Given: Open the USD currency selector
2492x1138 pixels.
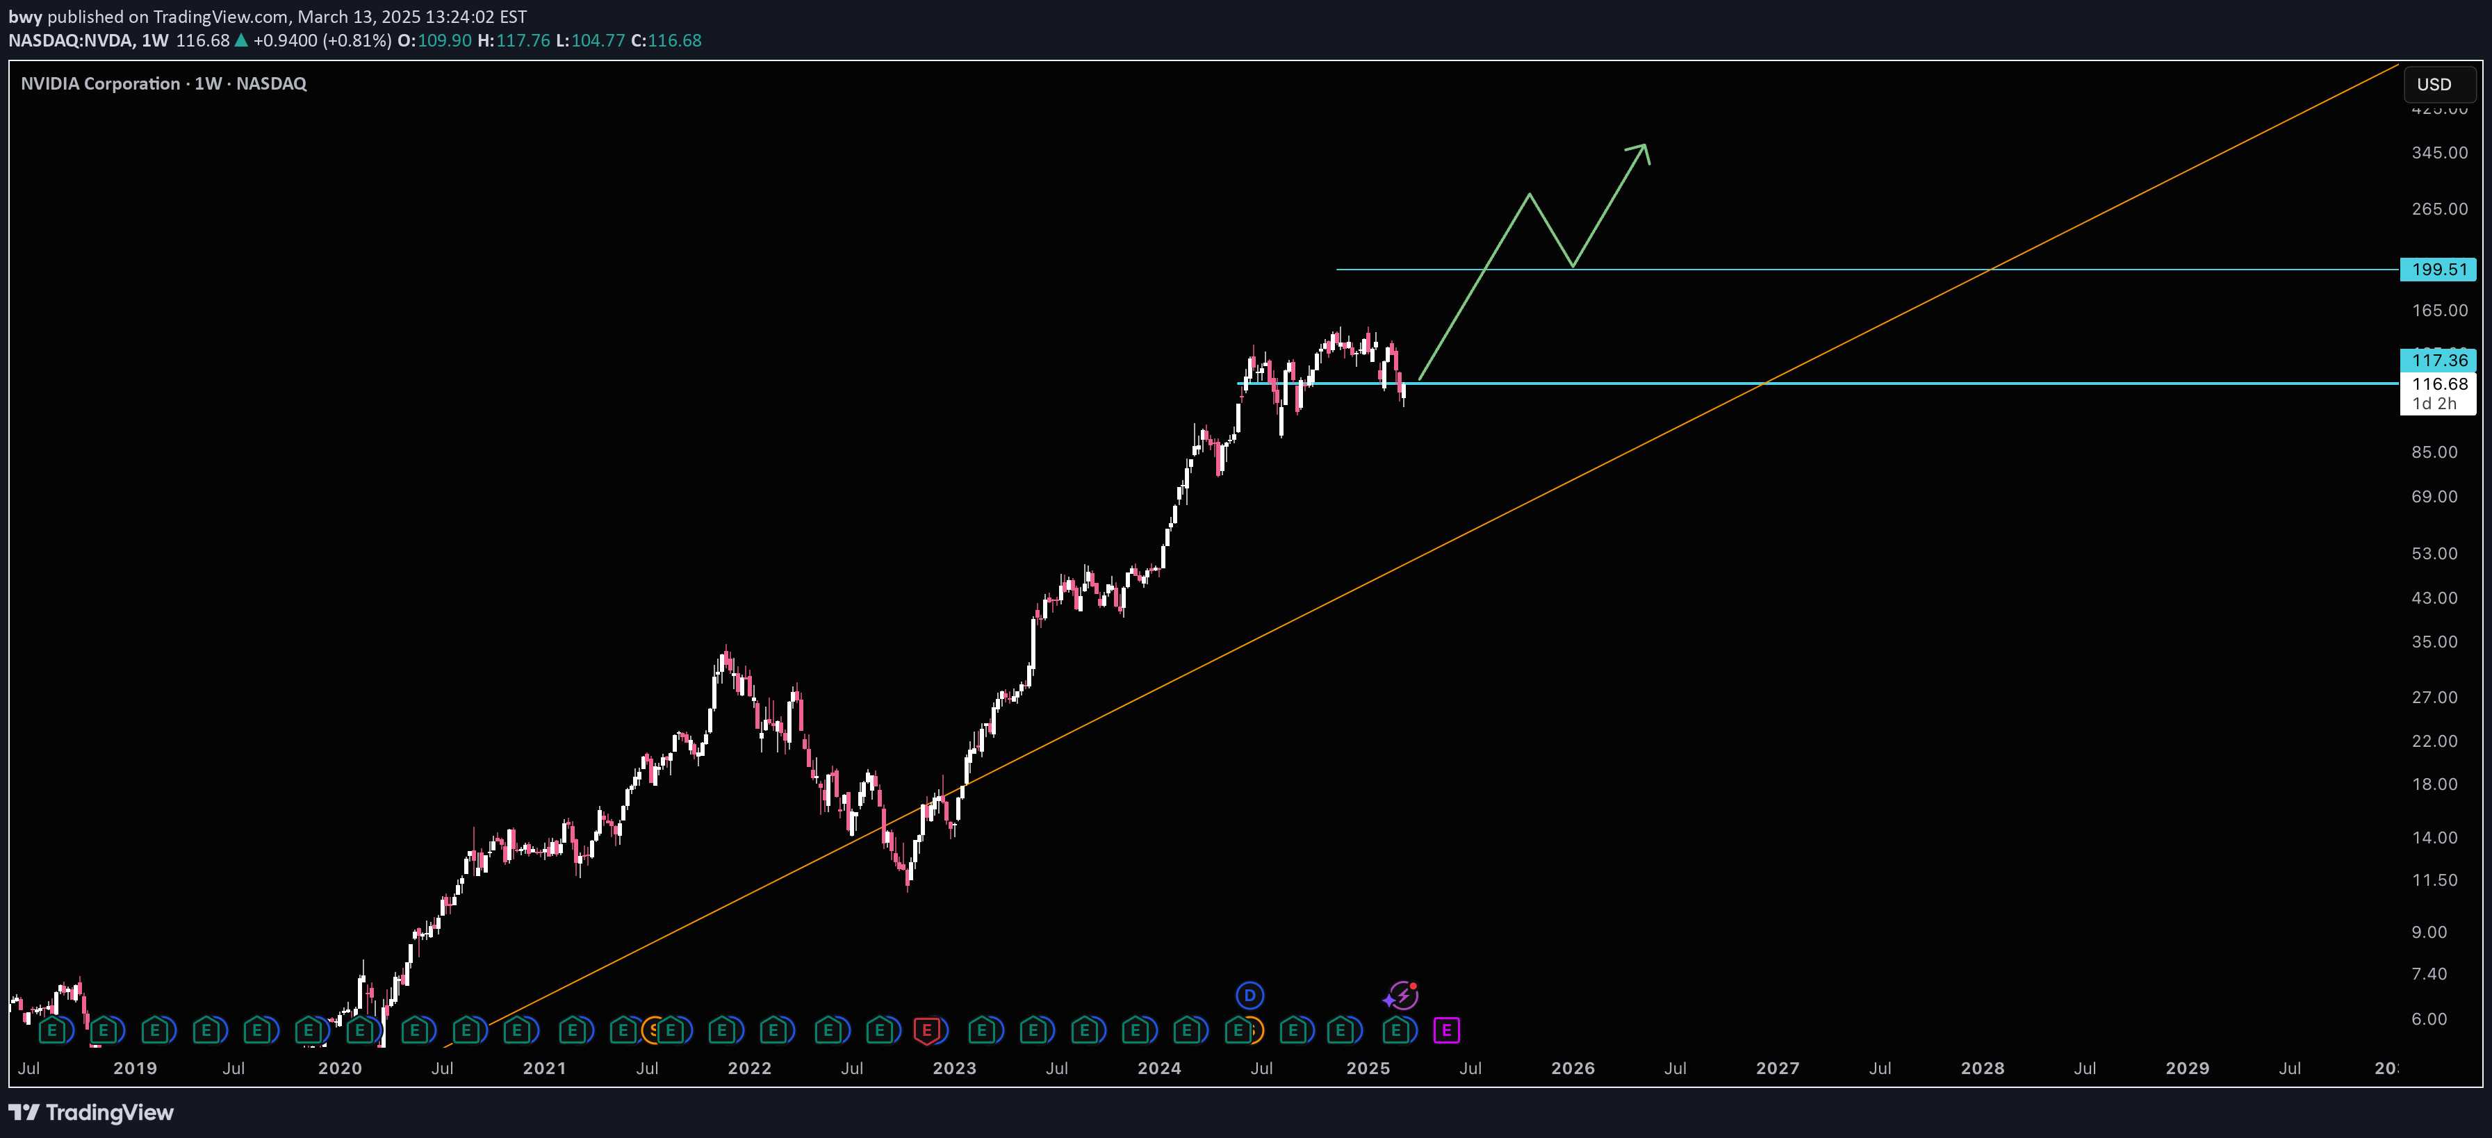Looking at the screenshot, I should 2438,84.
